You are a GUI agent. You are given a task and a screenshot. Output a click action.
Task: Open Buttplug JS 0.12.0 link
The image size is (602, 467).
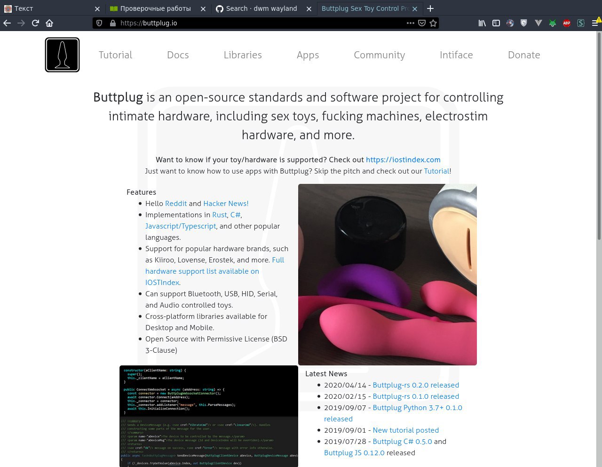pos(354,453)
